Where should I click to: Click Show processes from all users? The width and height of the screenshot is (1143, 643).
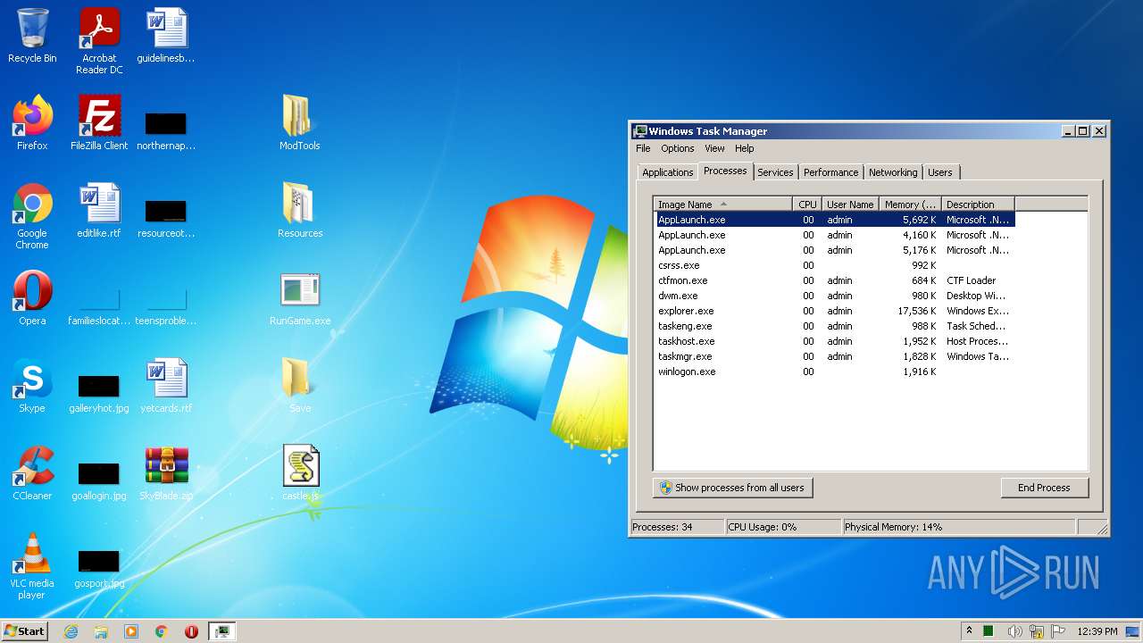tap(732, 488)
